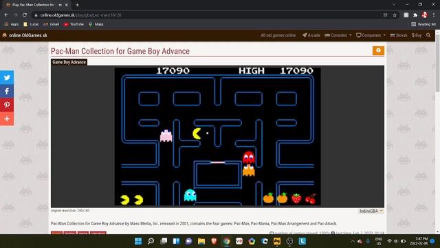This screenshot has height=248, width=440.
Task: Open Gmail bookmark
Action: [52, 25]
